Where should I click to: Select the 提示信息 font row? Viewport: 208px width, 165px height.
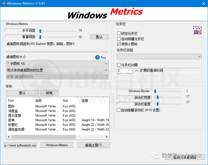(x=58, y=116)
